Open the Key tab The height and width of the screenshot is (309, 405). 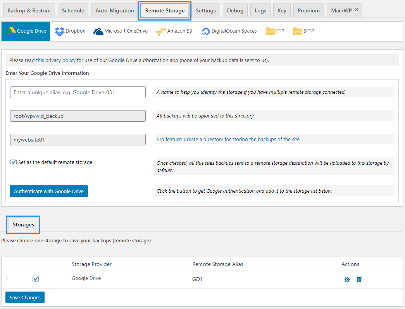point(282,10)
